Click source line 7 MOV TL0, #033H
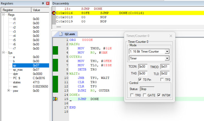Viewport: 204px width, 121px height. point(94,65)
